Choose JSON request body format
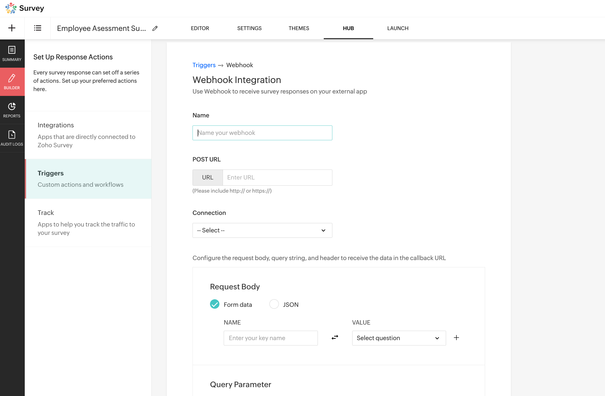Screen dimensions: 605x396 click(x=274, y=304)
